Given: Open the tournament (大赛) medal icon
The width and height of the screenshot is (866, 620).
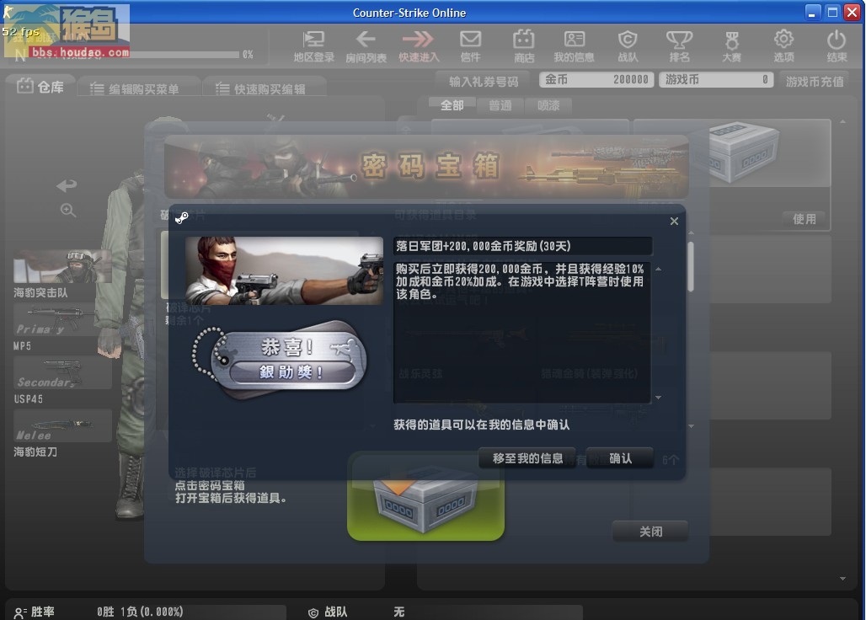Looking at the screenshot, I should [x=732, y=45].
